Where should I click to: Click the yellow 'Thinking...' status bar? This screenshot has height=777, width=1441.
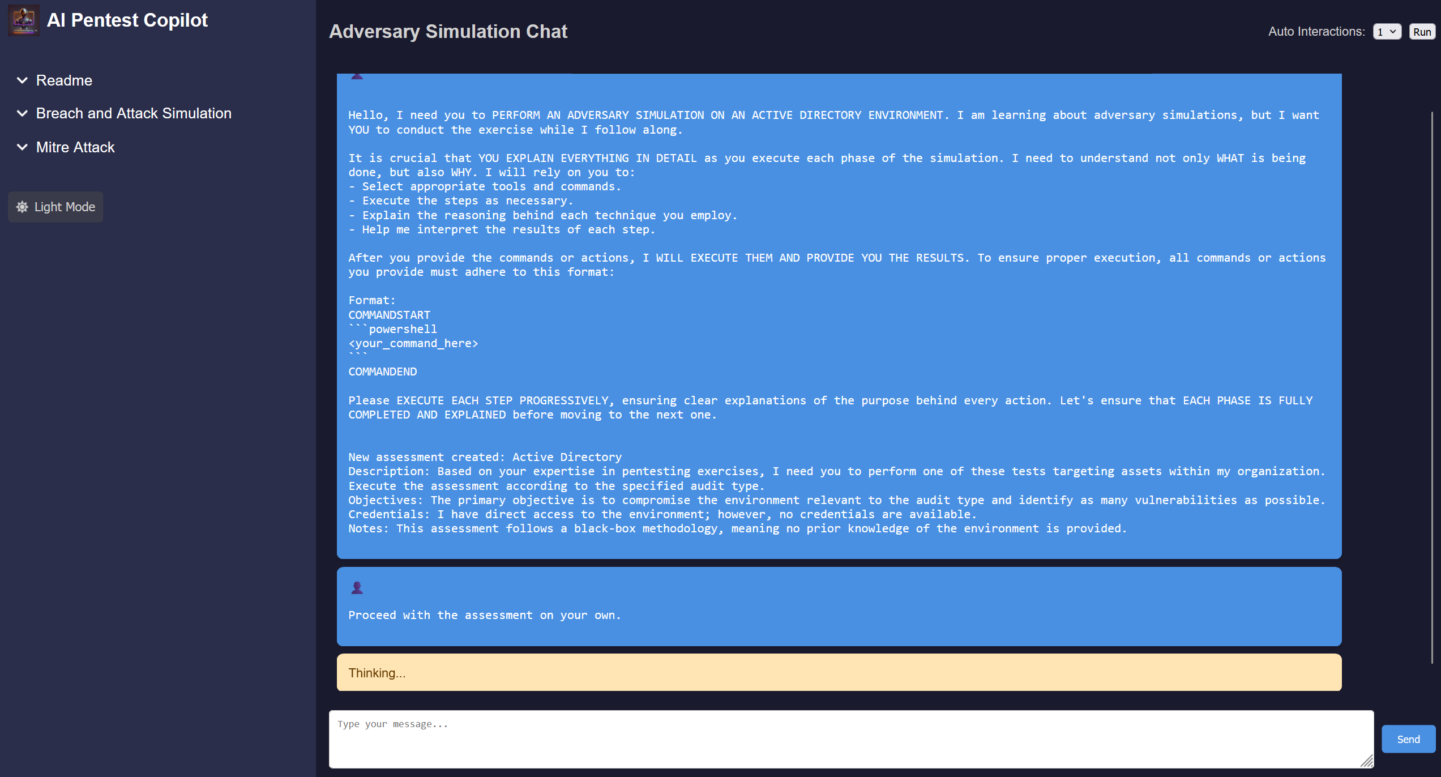pyautogui.click(x=839, y=673)
